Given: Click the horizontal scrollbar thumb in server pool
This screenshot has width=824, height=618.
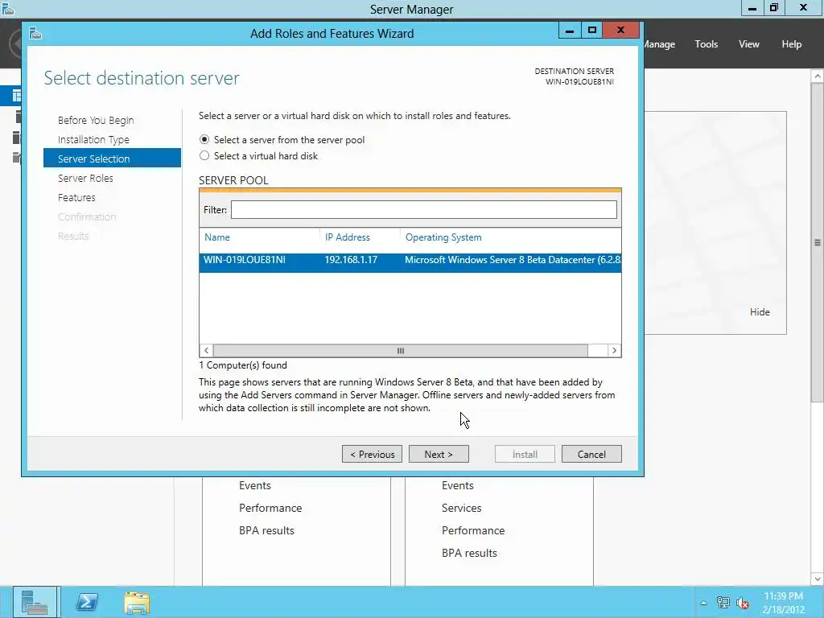Looking at the screenshot, I should coord(401,351).
